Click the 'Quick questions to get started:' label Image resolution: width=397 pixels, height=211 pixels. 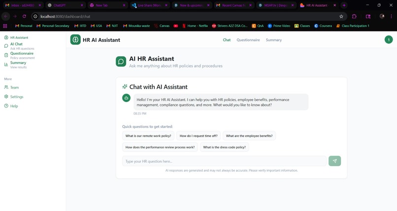tap(148, 126)
